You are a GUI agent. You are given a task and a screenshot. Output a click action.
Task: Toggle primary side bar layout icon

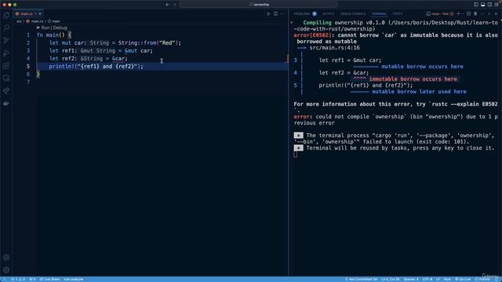[x=476, y=5]
